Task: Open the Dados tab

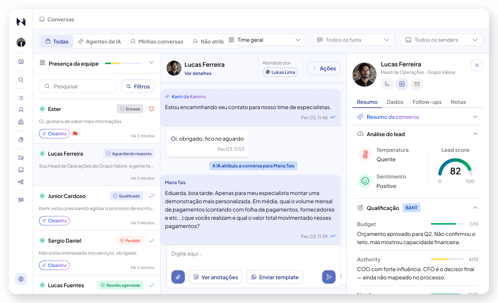Action: tap(395, 102)
